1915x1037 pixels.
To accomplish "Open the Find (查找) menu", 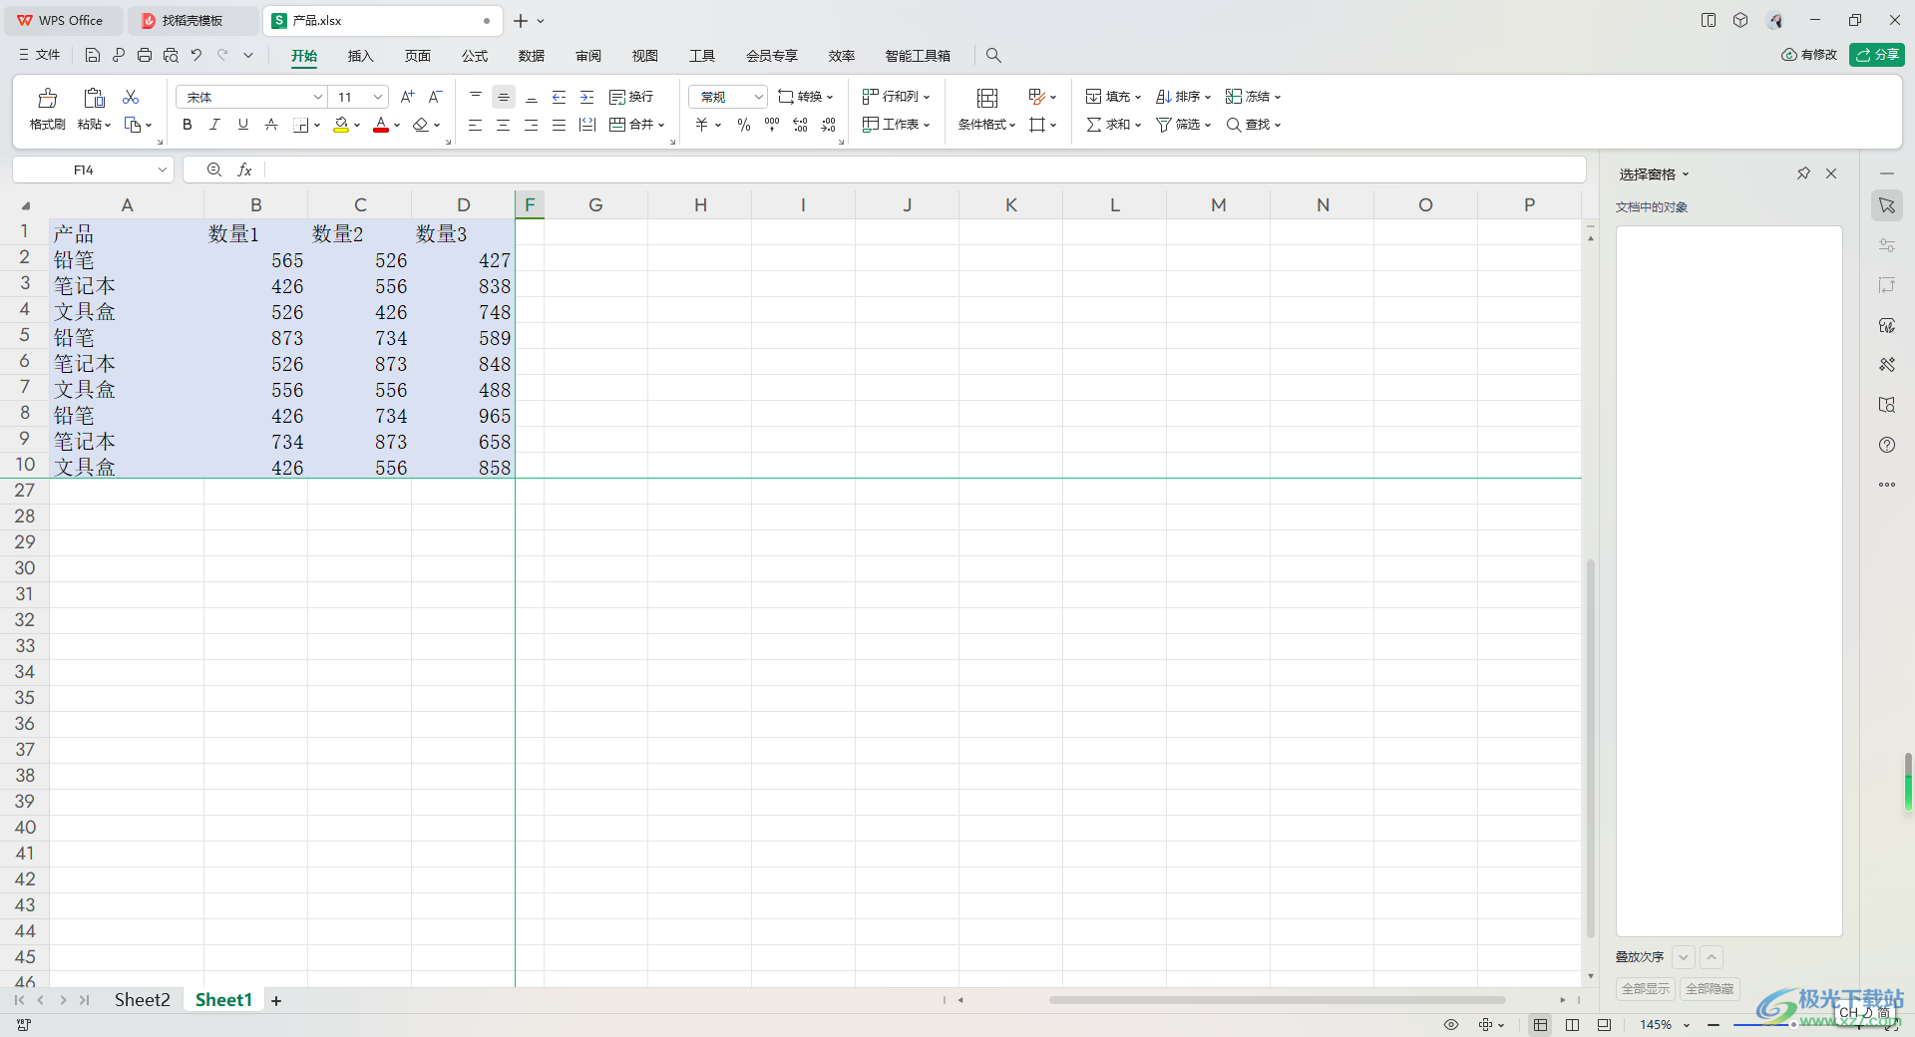I will [1253, 125].
